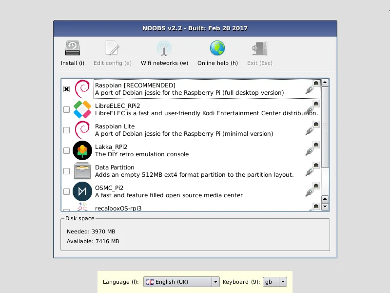
Task: Click the English (UK) language combo box
Action: pos(181,282)
